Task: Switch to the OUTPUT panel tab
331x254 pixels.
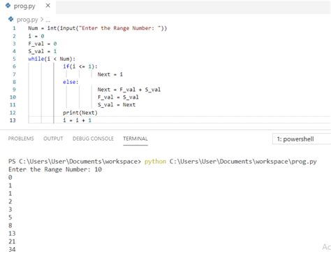Action: tap(53, 139)
